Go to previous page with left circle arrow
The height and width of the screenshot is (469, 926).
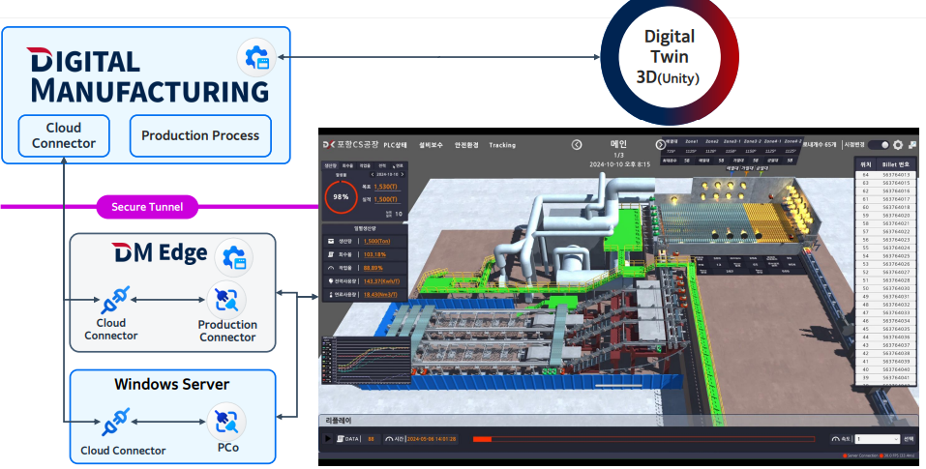point(577,145)
